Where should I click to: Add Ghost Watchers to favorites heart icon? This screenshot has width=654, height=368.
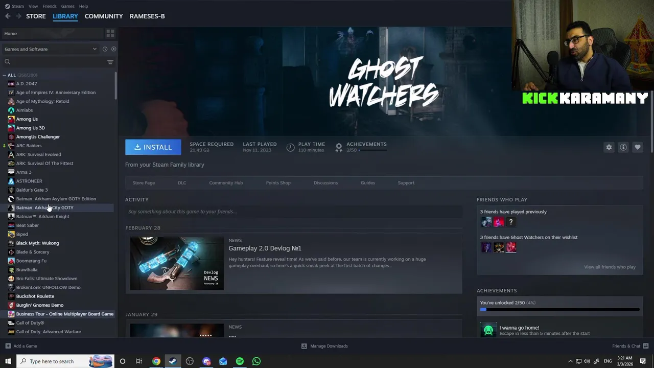pos(637,147)
